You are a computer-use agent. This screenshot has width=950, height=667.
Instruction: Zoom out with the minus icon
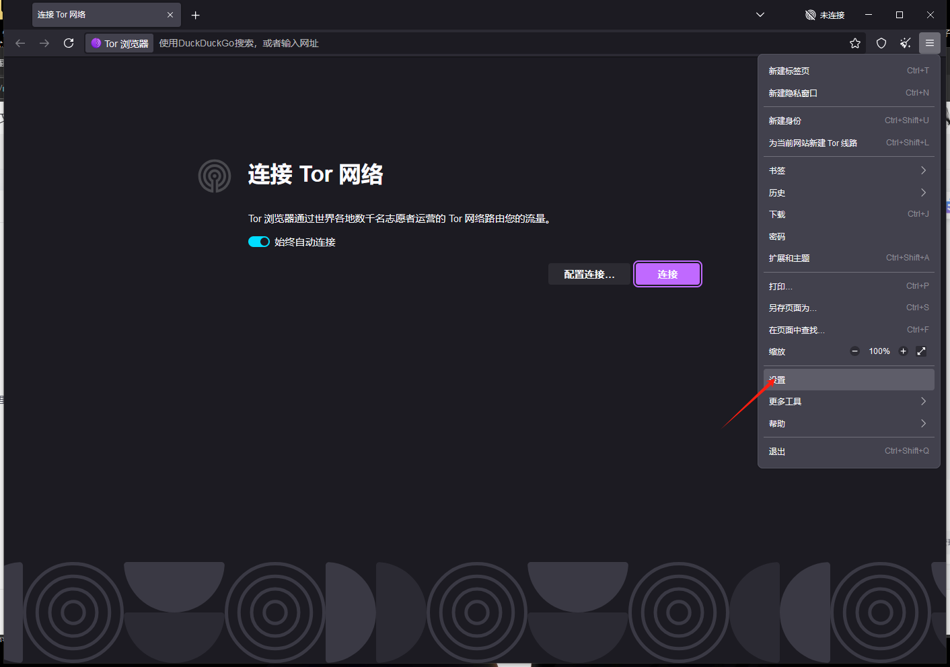855,351
